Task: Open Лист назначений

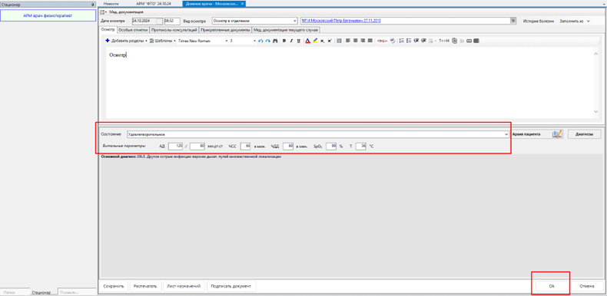Action: coord(184,286)
